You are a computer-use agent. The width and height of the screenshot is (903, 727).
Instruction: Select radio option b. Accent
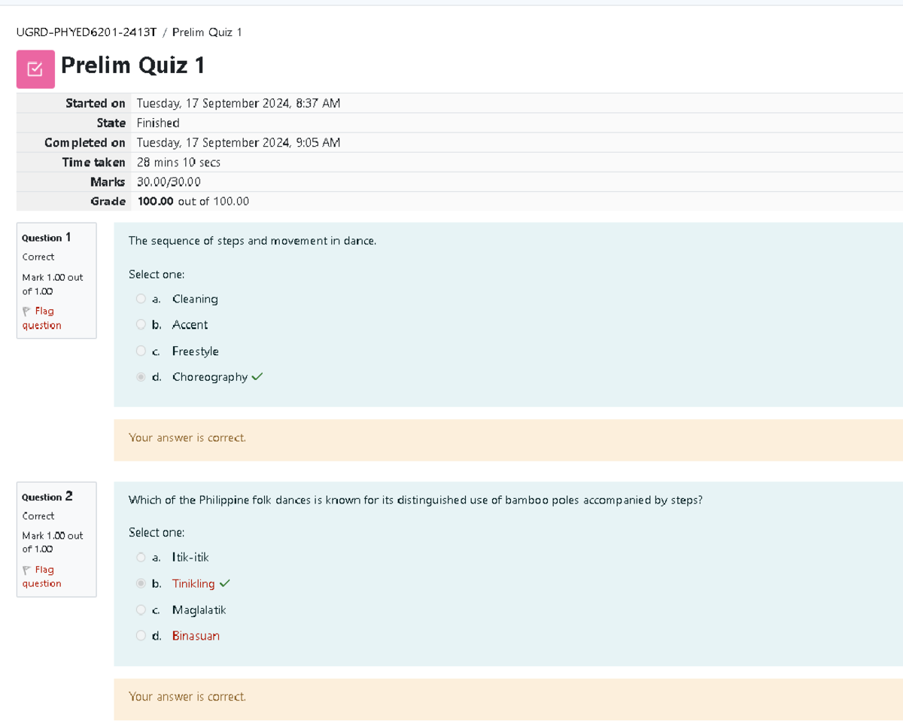tap(141, 324)
